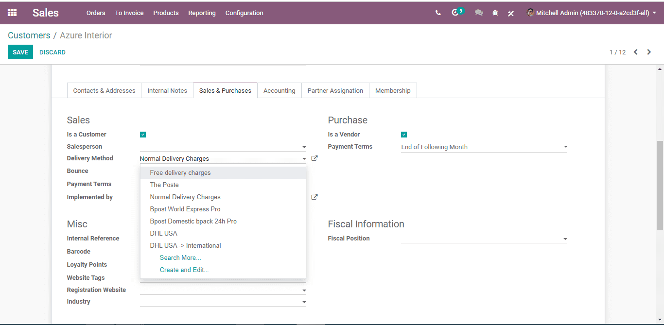Open Mitchell Admin user menu
The image size is (664, 325).
[592, 13]
